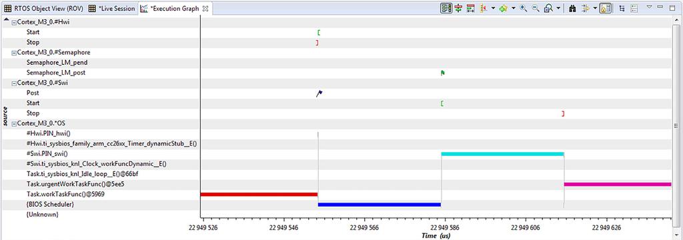Toggle the highlighted lock-legend button
This screenshot has width=683, height=240.
pos(606,8)
